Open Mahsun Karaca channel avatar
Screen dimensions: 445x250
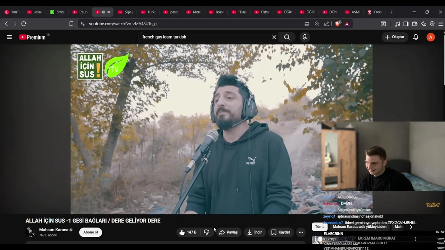coord(31,232)
